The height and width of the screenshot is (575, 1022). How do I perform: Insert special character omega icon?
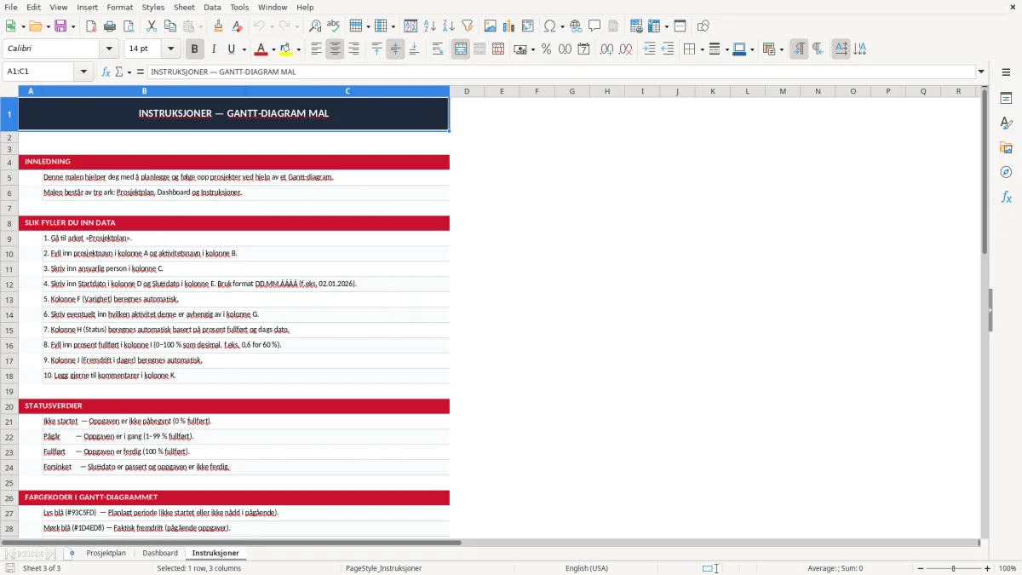coord(550,26)
